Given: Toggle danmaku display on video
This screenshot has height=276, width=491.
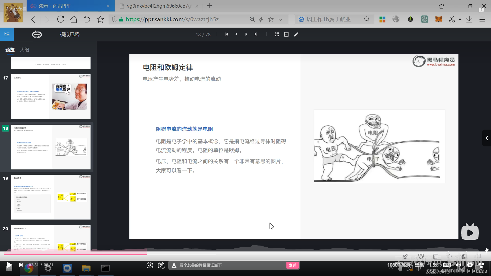Looking at the screenshot, I should (x=150, y=265).
